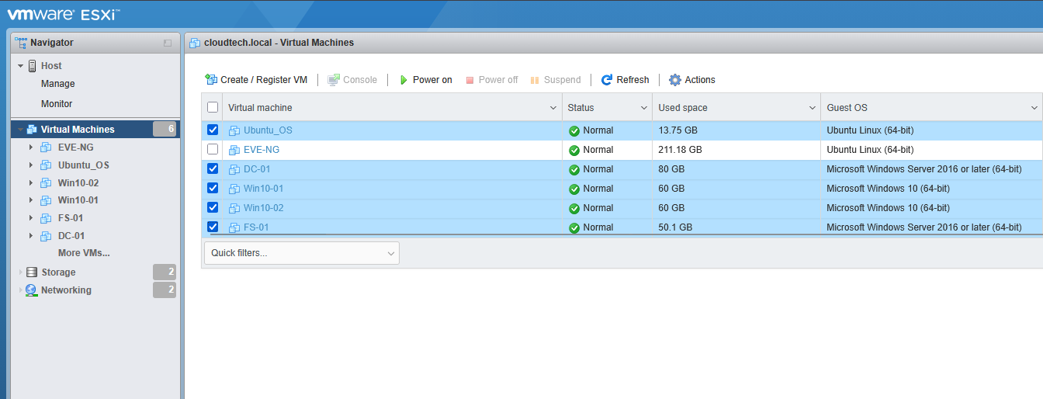Select Monitor under Host
Screen dimensions: 1043x399
57,104
